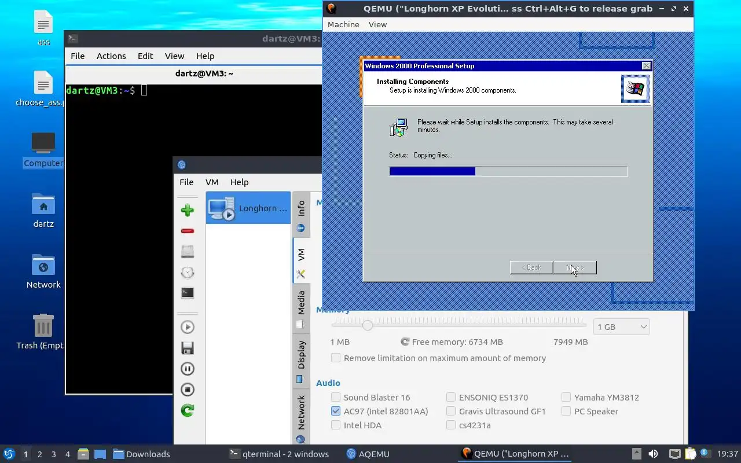
Task: Select the Network desktop icon
Action: (x=43, y=271)
